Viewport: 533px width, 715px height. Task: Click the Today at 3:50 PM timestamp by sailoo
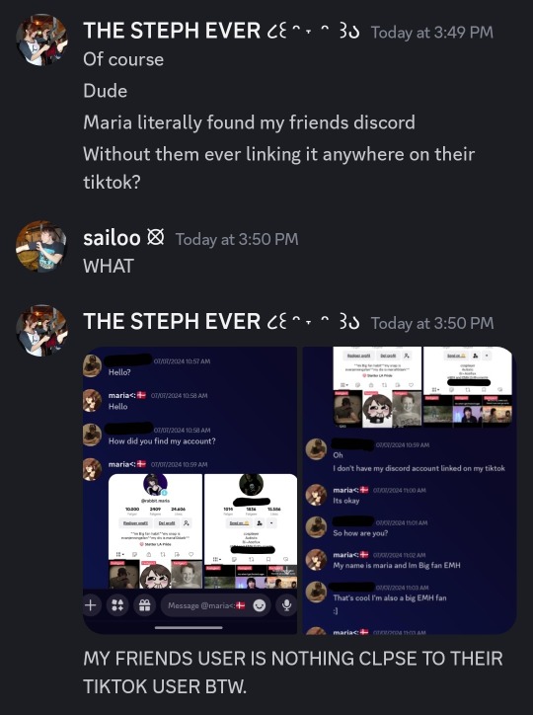click(x=237, y=239)
